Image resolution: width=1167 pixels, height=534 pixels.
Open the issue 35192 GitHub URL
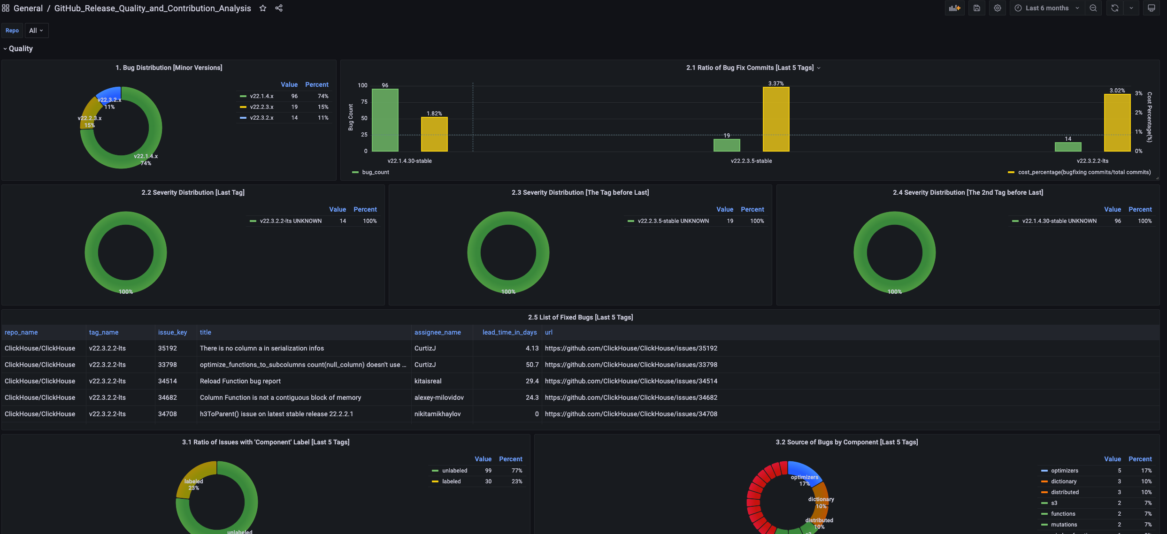(x=631, y=348)
